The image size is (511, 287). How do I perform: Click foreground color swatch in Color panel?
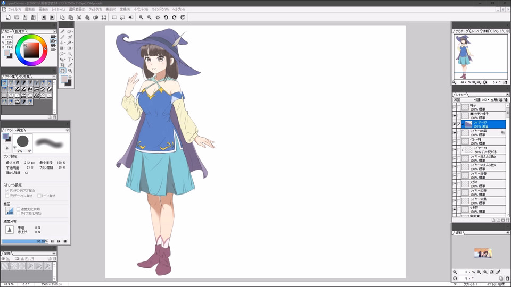point(6,53)
